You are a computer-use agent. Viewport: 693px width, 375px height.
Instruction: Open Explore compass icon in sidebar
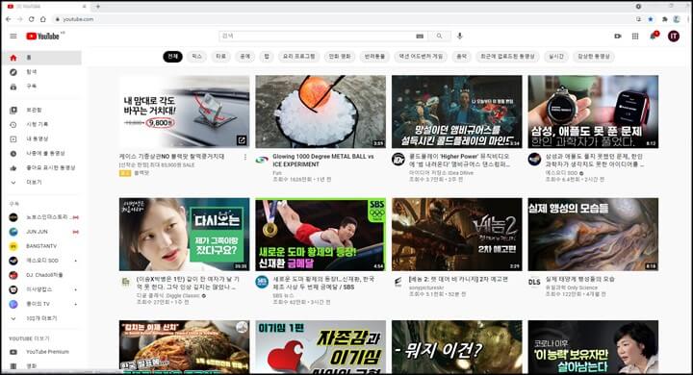coord(13,72)
